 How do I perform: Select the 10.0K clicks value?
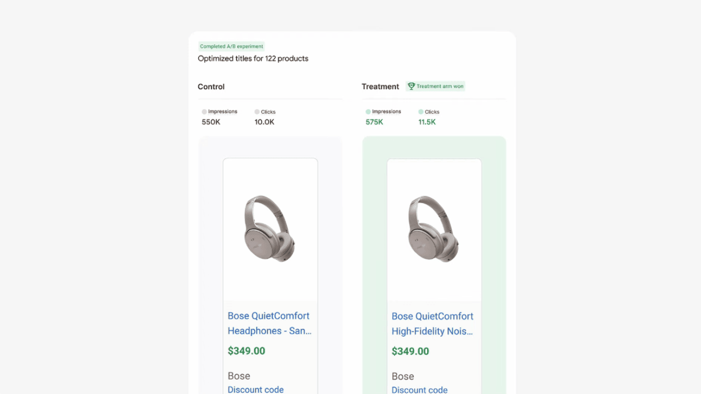(265, 122)
